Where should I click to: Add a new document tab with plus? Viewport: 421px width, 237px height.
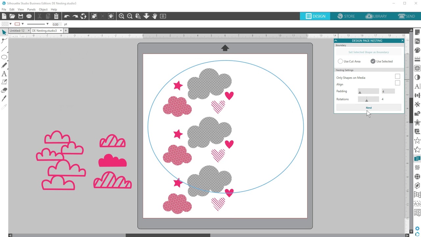(66, 31)
